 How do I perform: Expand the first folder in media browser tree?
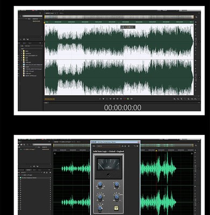point(22,51)
